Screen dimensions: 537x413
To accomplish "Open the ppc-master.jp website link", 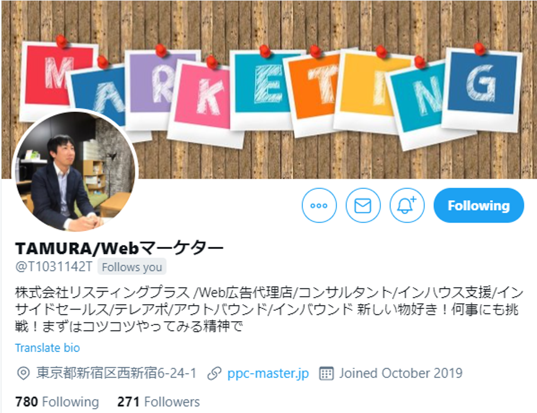I will pyautogui.click(x=268, y=373).
